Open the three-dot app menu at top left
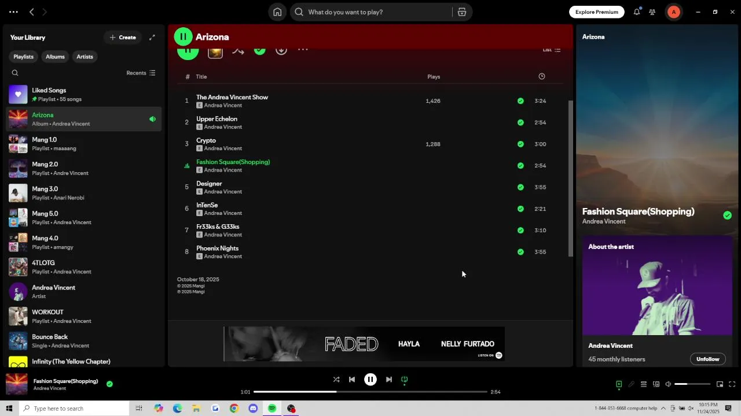Viewport: 741px width, 416px height. coord(13,12)
